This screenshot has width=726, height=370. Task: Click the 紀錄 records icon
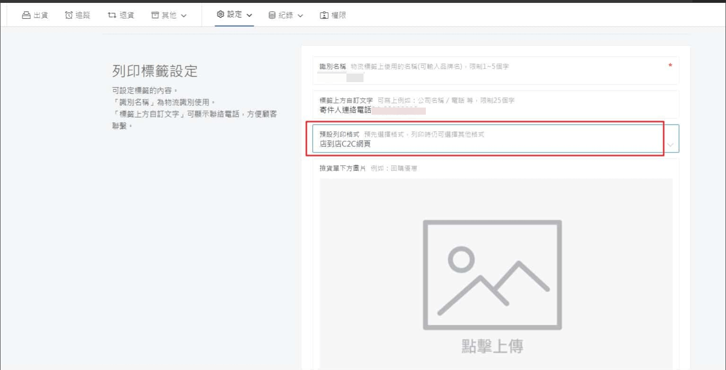click(272, 15)
